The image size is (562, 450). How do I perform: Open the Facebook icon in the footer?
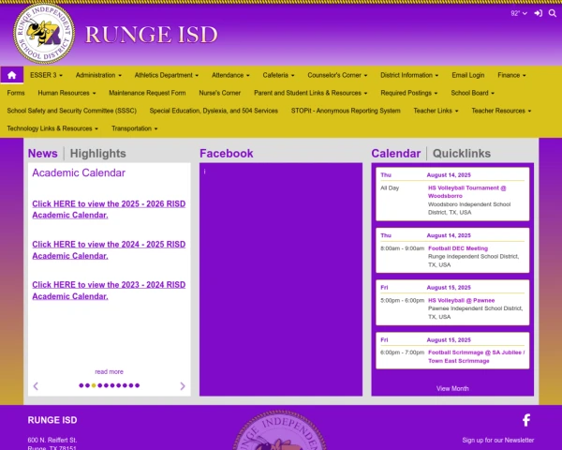tap(526, 420)
